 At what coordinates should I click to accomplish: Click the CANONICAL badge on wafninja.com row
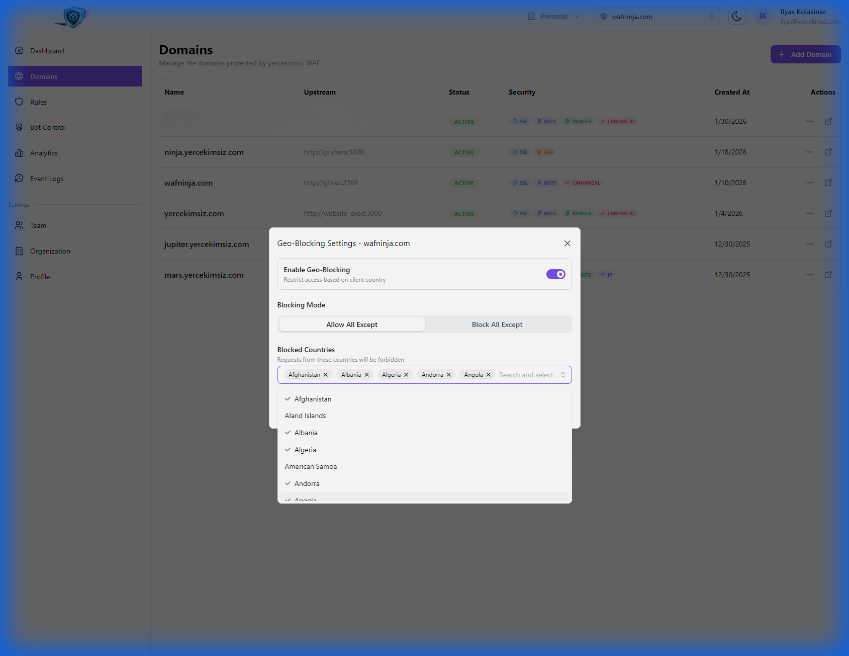[x=583, y=183]
